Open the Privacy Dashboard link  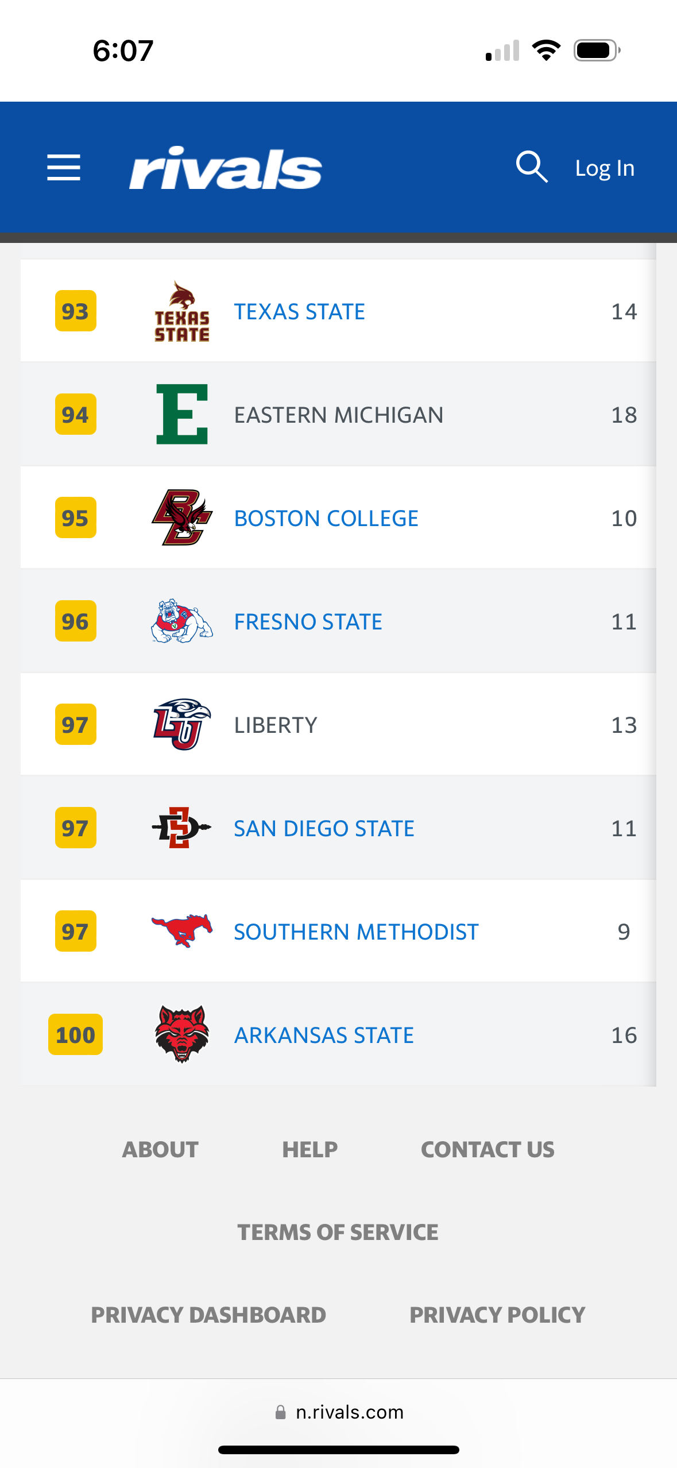(x=208, y=1315)
